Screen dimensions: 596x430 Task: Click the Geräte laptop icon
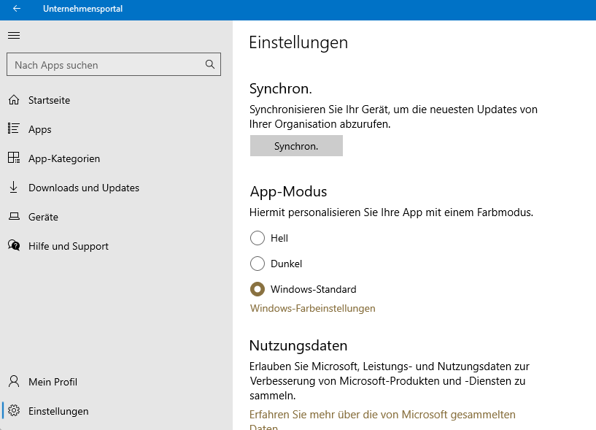[13, 217]
